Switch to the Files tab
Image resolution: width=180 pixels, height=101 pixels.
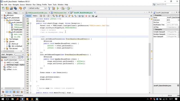click(x=15, y=13)
